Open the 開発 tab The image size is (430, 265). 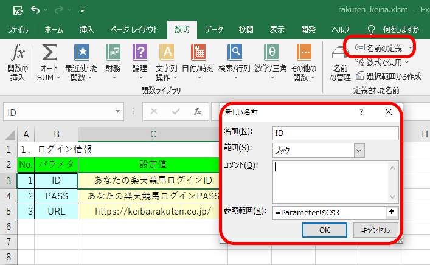coord(308,29)
